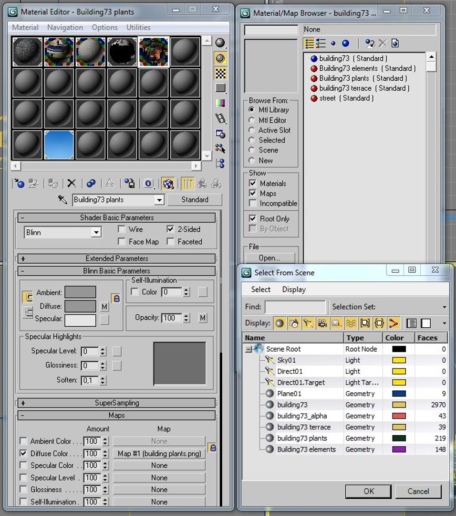Open the Options menu
The width and height of the screenshot is (456, 516).
click(105, 27)
